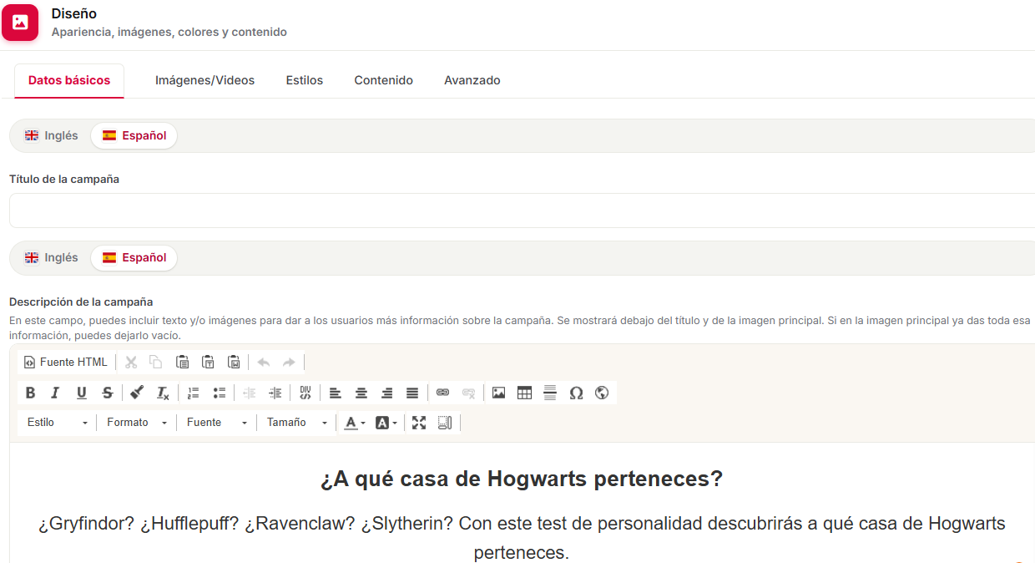Click the Undo arrow icon

(x=264, y=362)
